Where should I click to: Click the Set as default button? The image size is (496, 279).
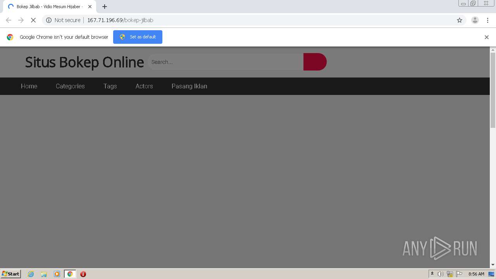click(x=138, y=37)
